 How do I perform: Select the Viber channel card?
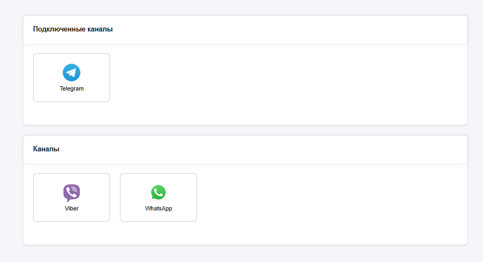(x=72, y=197)
